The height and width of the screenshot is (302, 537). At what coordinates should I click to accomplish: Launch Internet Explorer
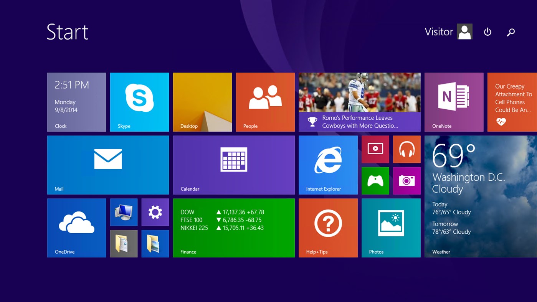[328, 165]
